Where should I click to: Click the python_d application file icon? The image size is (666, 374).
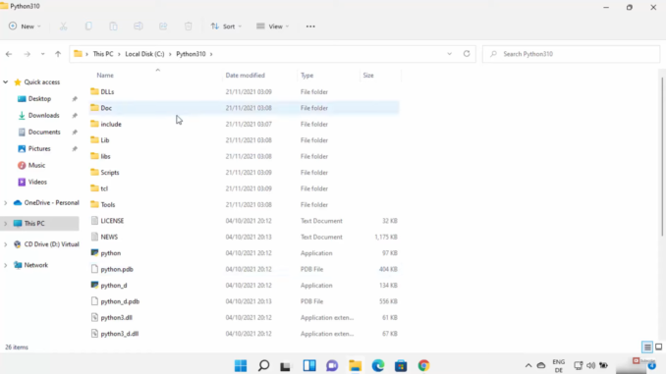point(94,285)
